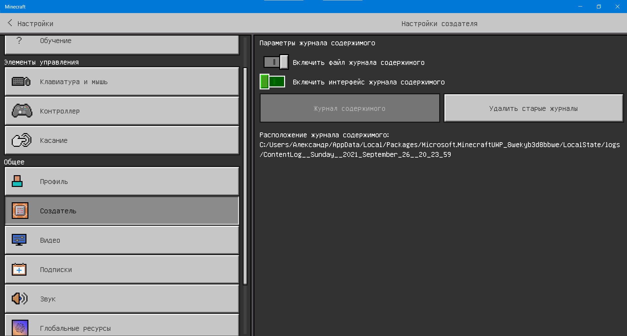Screen dimensions: 627x336
Task: Click the back arrow next to Настройки
Action: 10,23
